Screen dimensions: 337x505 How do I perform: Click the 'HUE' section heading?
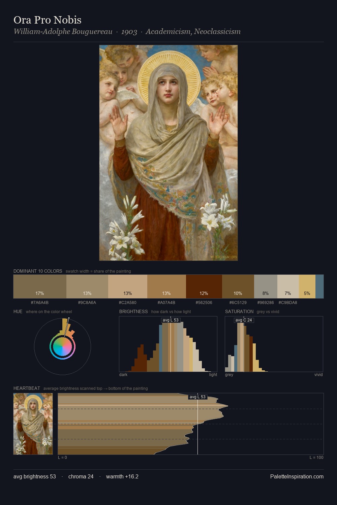pyautogui.click(x=18, y=311)
